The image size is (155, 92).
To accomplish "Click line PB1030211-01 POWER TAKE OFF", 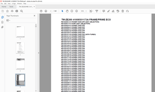I will (x=73, y=86).
